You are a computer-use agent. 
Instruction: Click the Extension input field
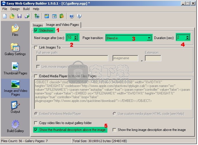[153, 58]
